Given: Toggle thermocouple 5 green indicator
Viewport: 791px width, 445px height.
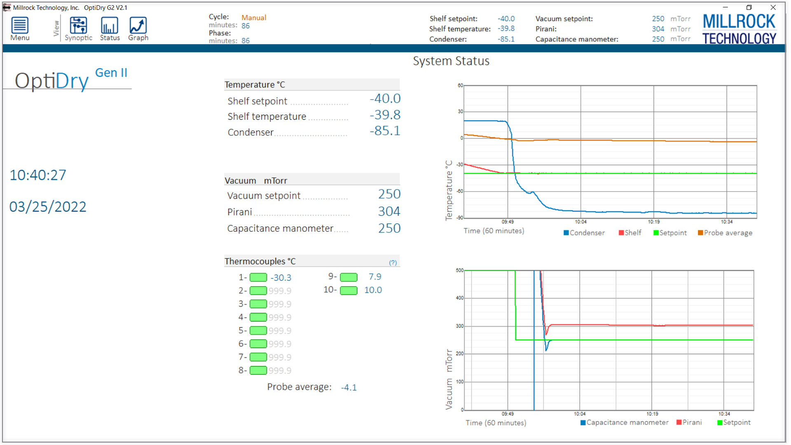Looking at the screenshot, I should click(258, 330).
